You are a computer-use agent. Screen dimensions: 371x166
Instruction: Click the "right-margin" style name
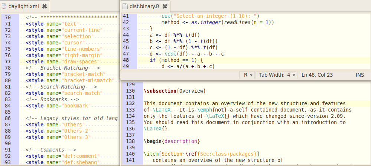pos(82,55)
